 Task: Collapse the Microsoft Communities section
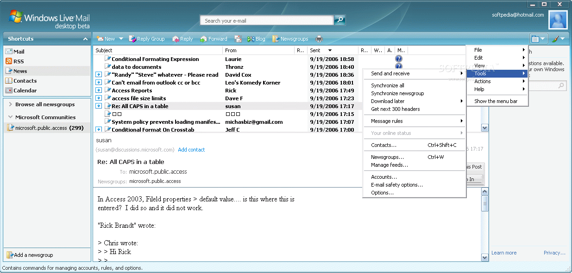coord(10,117)
